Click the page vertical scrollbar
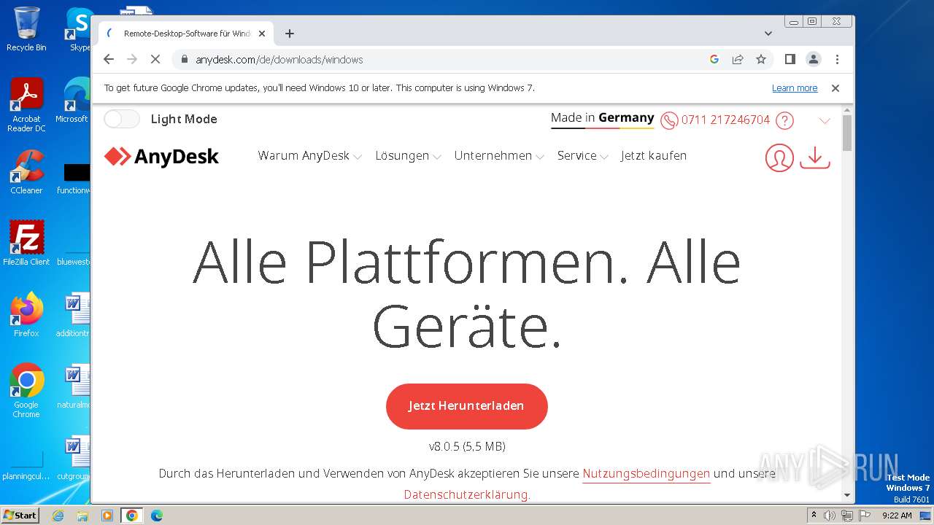Viewport: 934px width, 525px height. (847, 133)
